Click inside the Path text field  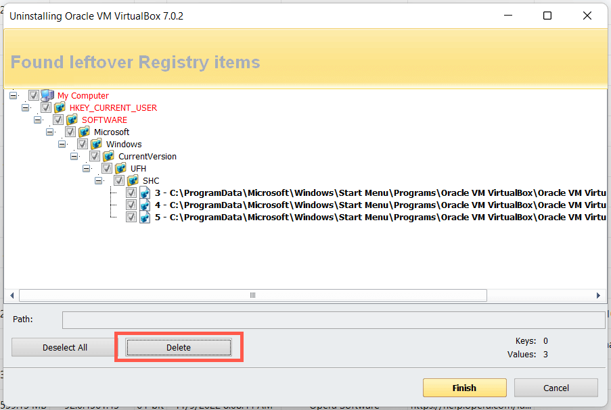pyautogui.click(x=333, y=319)
